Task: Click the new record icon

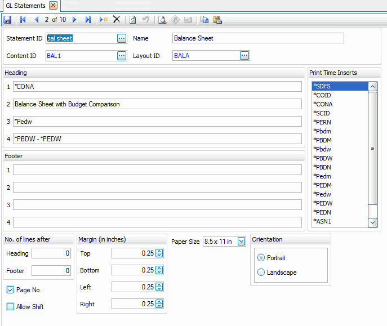Action: 104,20
